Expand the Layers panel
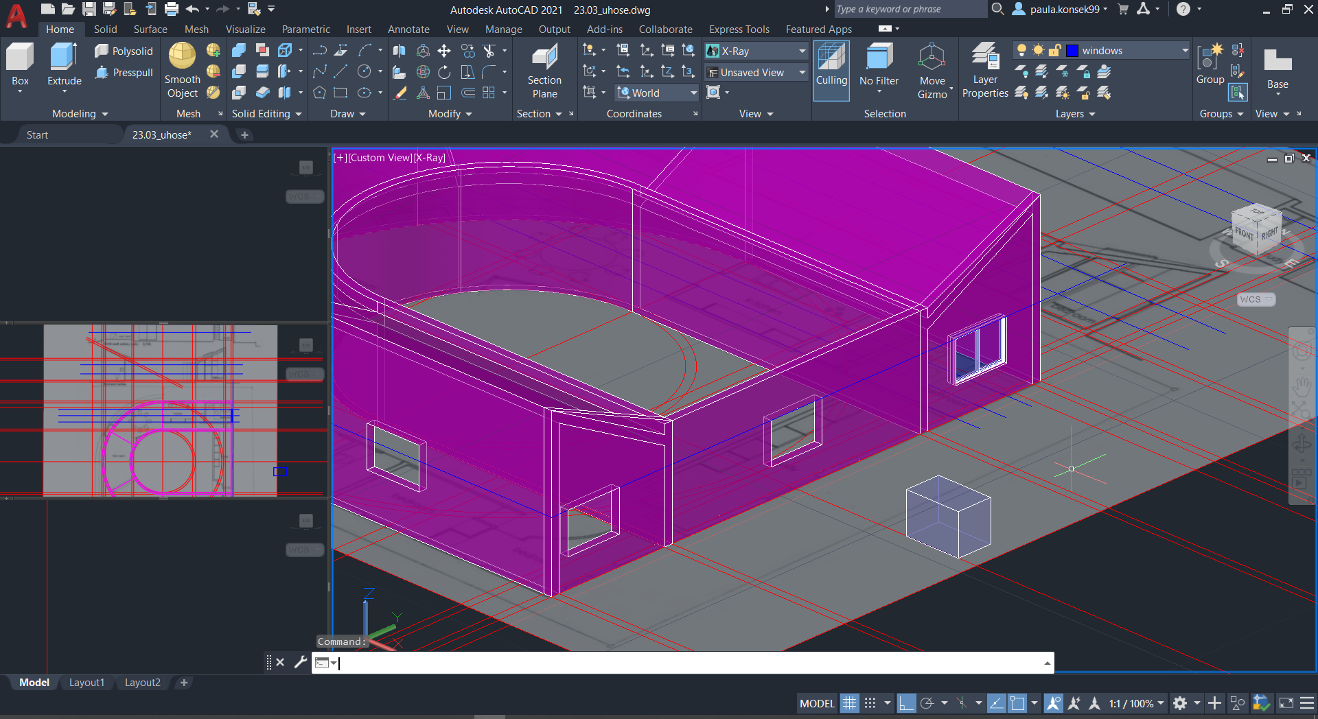 point(1075,114)
